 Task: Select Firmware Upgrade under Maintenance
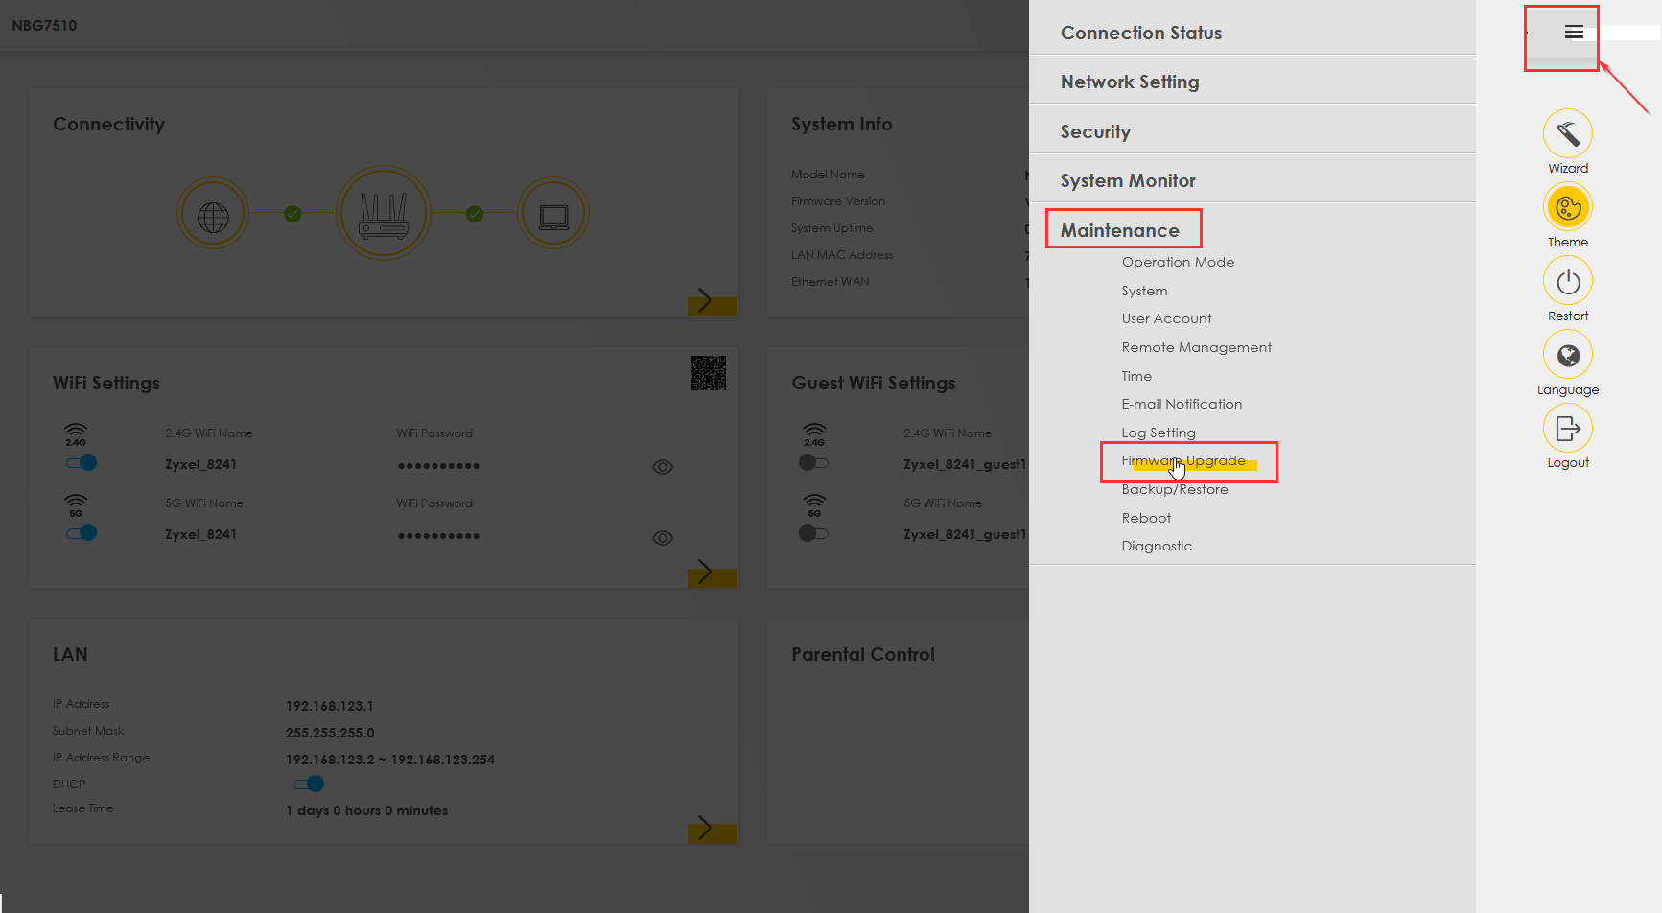pyautogui.click(x=1183, y=461)
